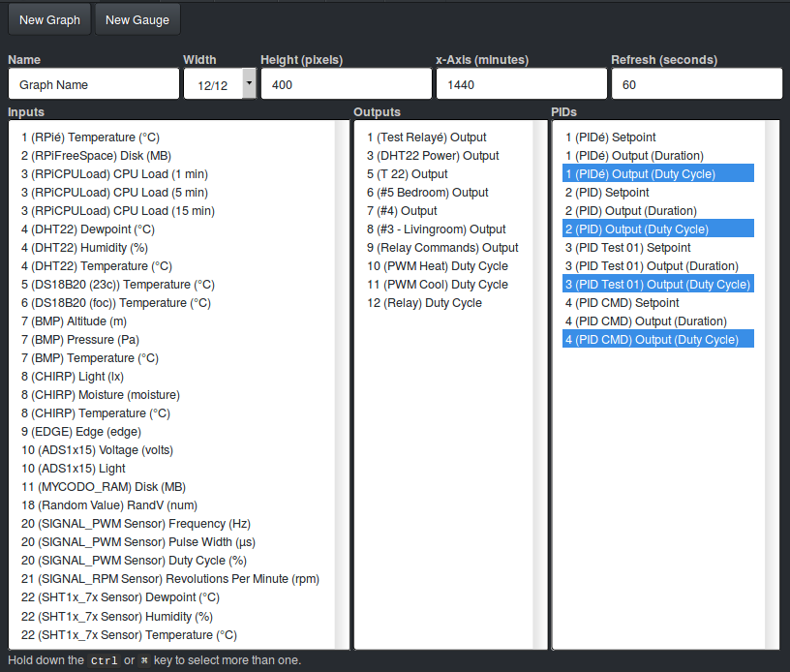Click the Inputs list vertical scrollbar

(x=342, y=384)
